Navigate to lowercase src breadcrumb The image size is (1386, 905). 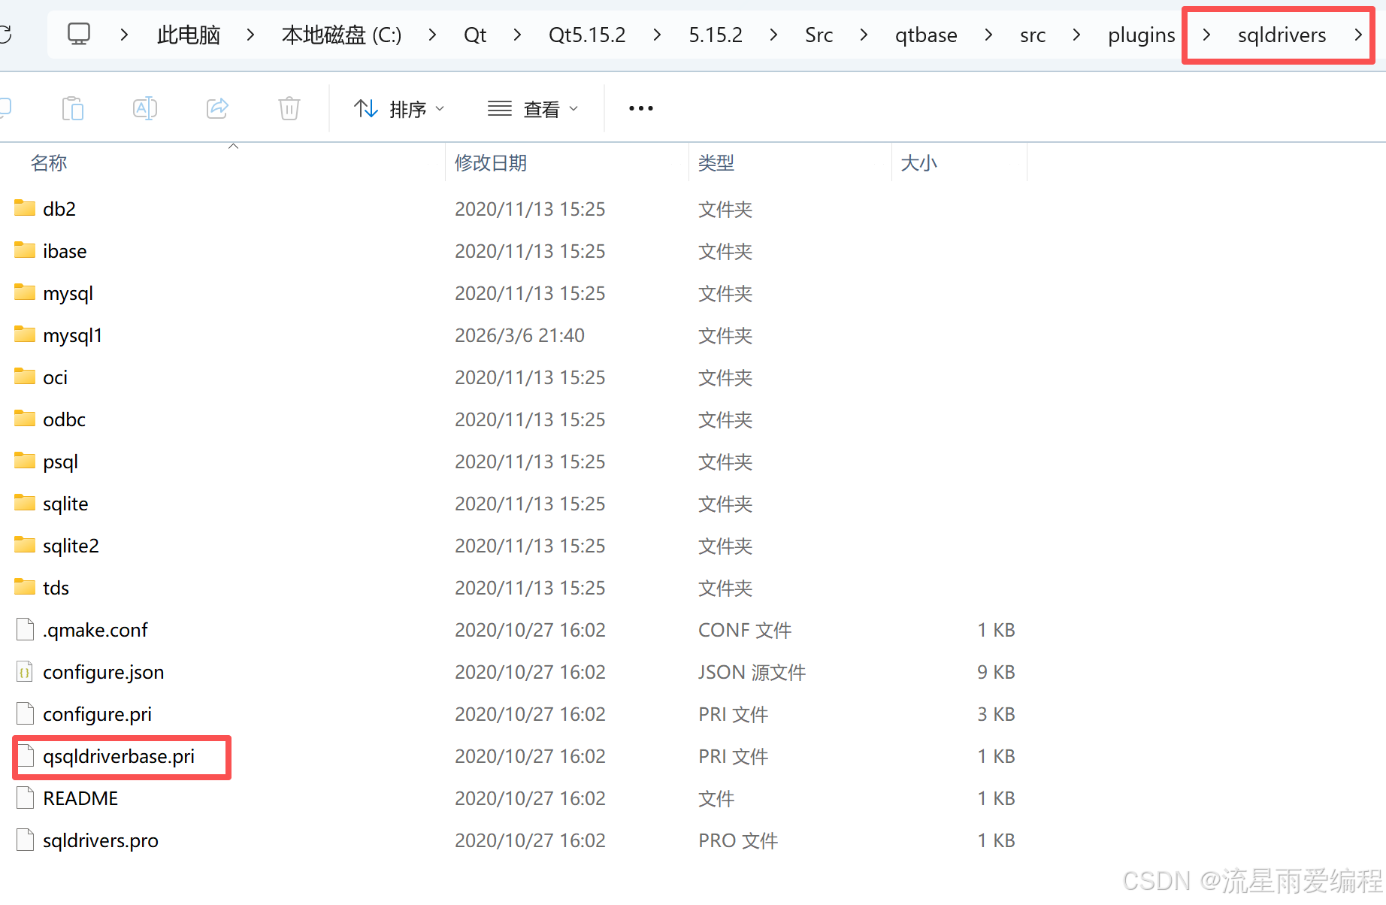click(1033, 35)
